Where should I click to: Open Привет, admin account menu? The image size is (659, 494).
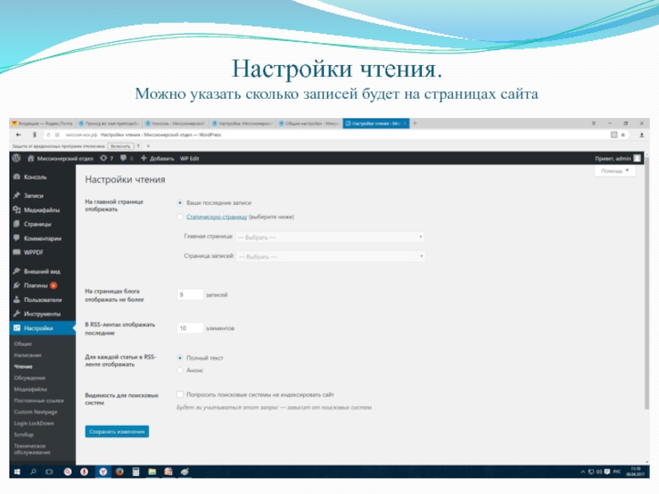click(617, 158)
